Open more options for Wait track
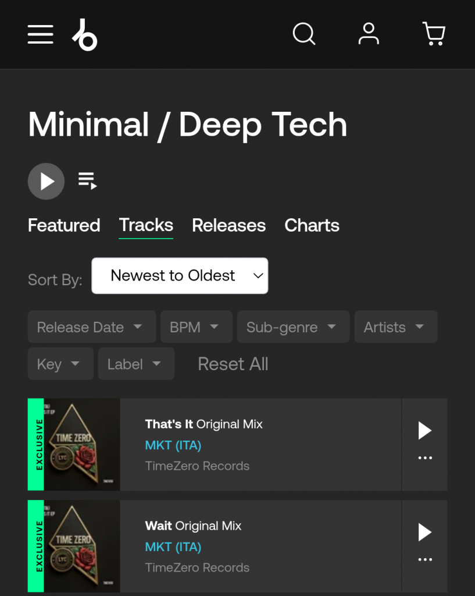 click(425, 560)
